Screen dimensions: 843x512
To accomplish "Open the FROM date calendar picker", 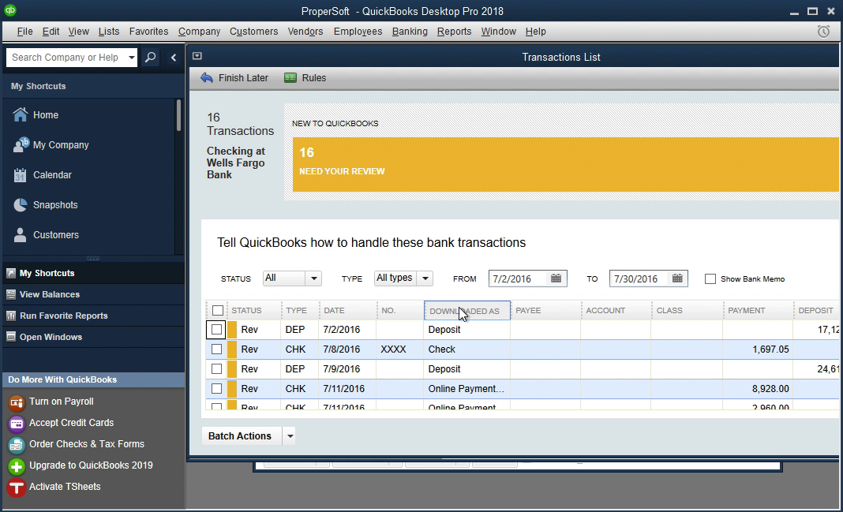I will (556, 278).
